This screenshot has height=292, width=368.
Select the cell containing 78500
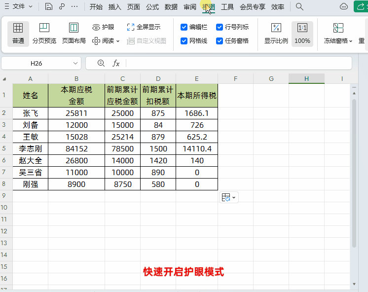pos(122,149)
